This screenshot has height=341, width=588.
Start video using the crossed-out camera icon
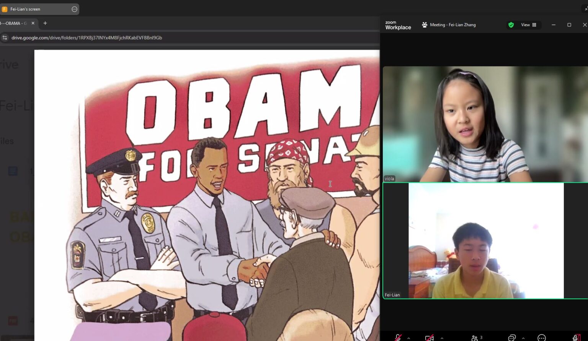(430, 338)
